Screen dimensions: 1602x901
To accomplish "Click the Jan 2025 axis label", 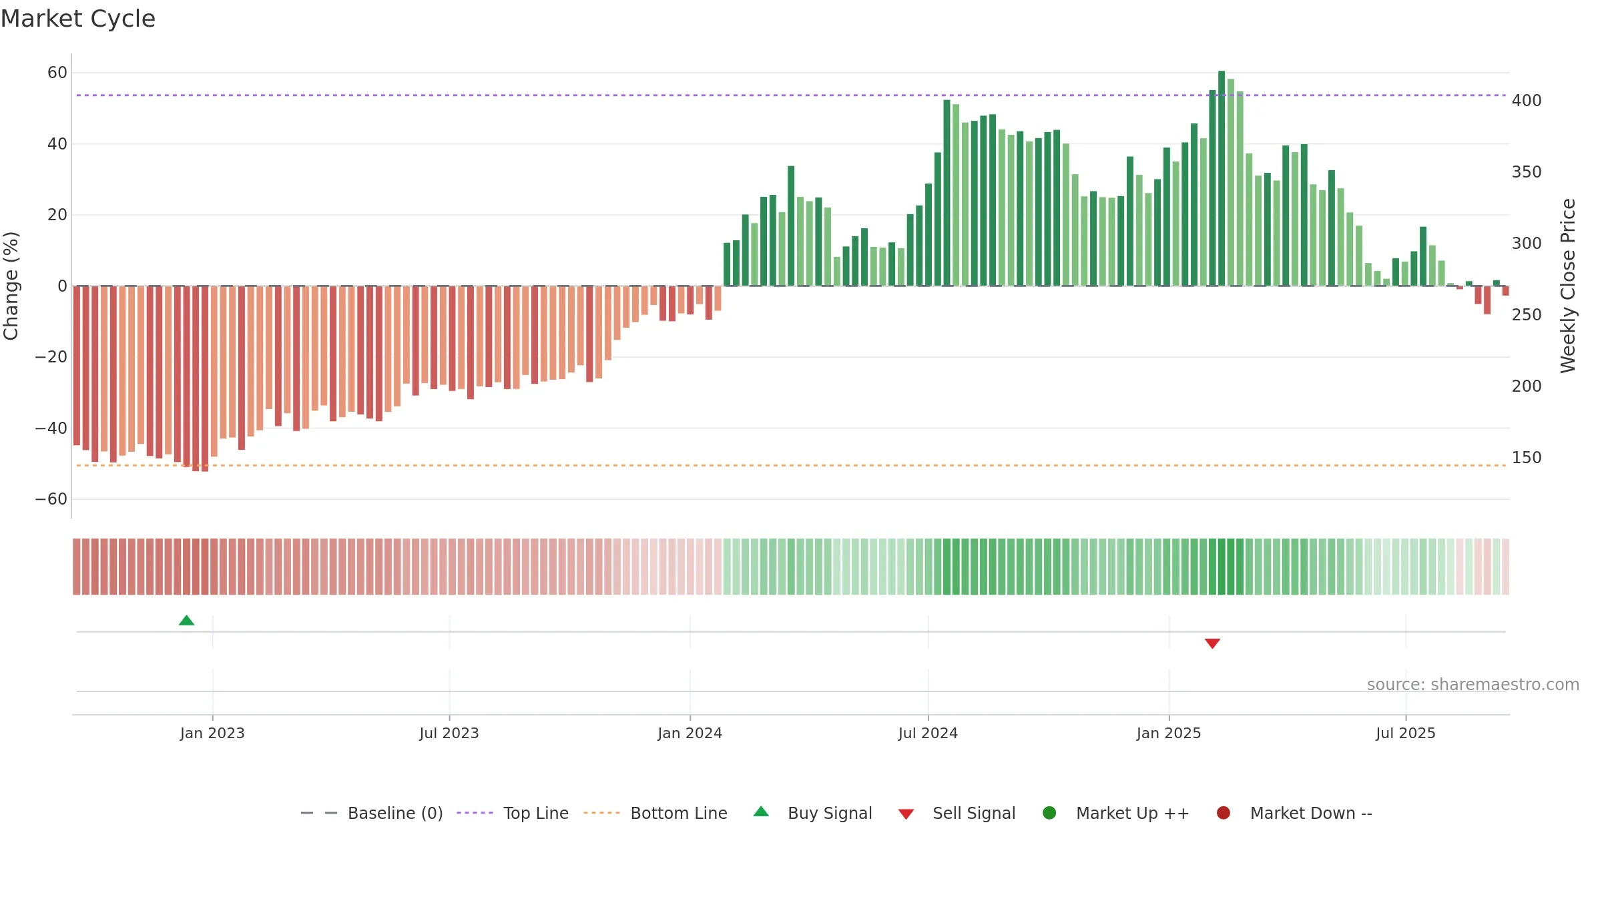I will [1169, 733].
